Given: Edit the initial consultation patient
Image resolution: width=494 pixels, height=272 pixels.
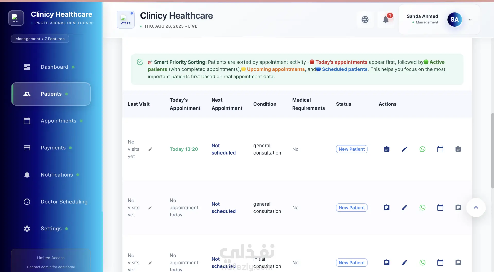Looking at the screenshot, I should (404, 262).
